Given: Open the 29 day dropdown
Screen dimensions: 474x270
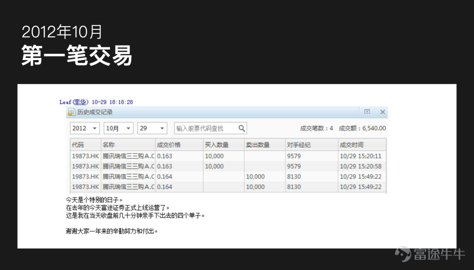Looking at the screenshot, I should [x=152, y=128].
